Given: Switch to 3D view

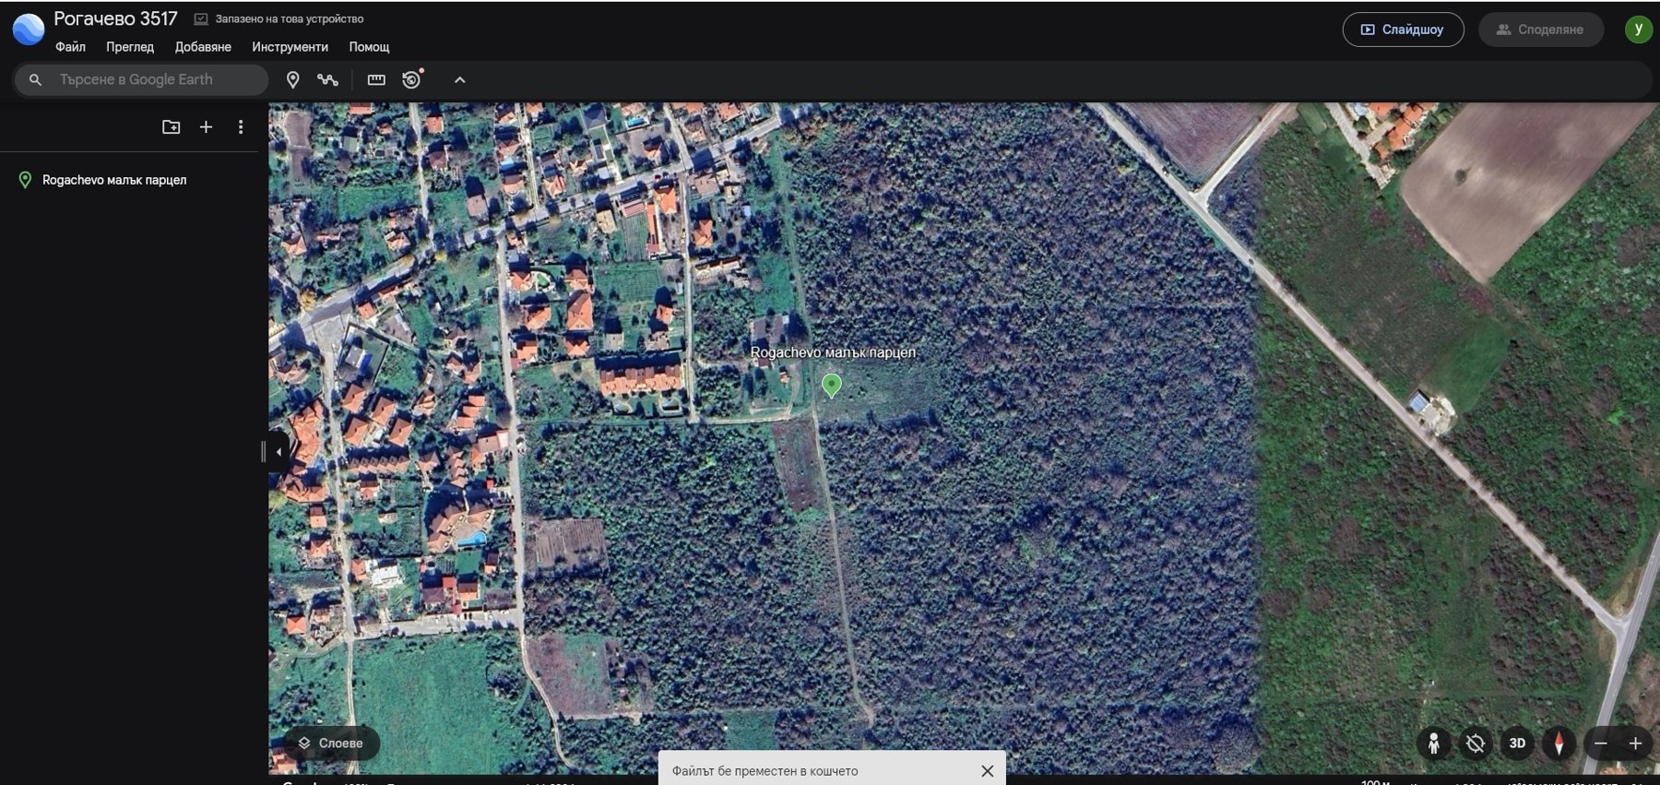Looking at the screenshot, I should (x=1517, y=743).
